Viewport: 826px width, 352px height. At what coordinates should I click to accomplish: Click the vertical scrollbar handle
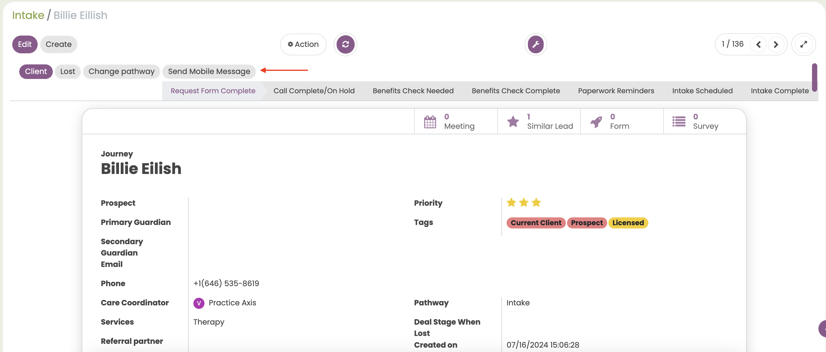(x=814, y=77)
